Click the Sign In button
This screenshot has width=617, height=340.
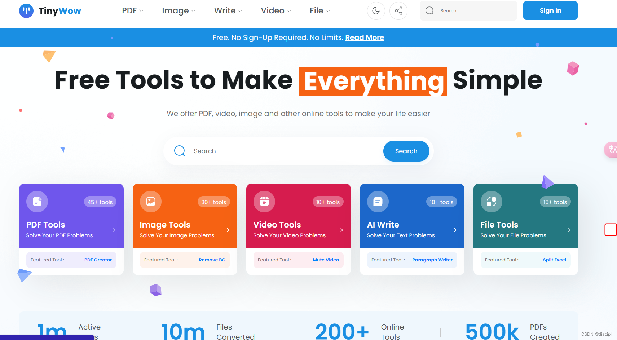click(x=550, y=10)
